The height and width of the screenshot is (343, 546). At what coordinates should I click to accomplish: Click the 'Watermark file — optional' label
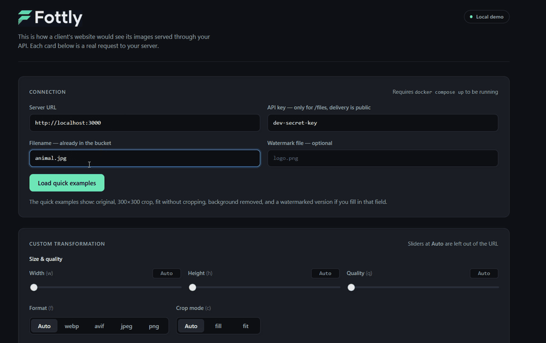coord(300,143)
